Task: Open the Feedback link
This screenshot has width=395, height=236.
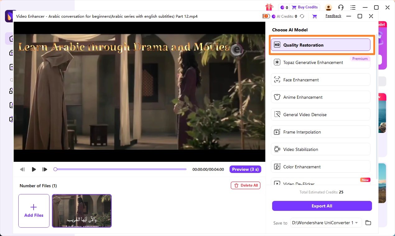Action: coord(333,16)
